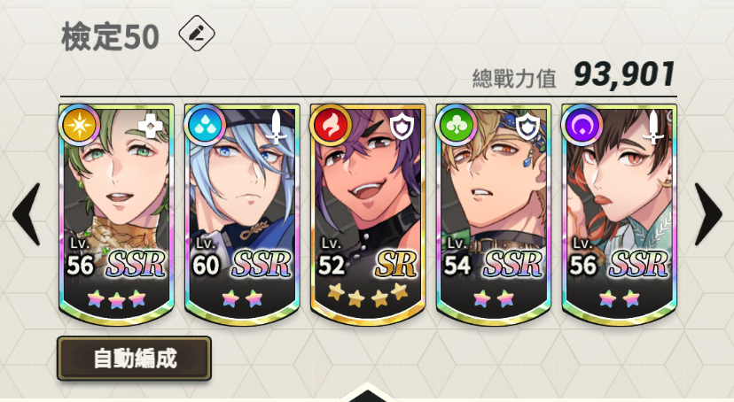734x402 pixels.
Task: Click the healer cross role icon
Action: (x=151, y=127)
